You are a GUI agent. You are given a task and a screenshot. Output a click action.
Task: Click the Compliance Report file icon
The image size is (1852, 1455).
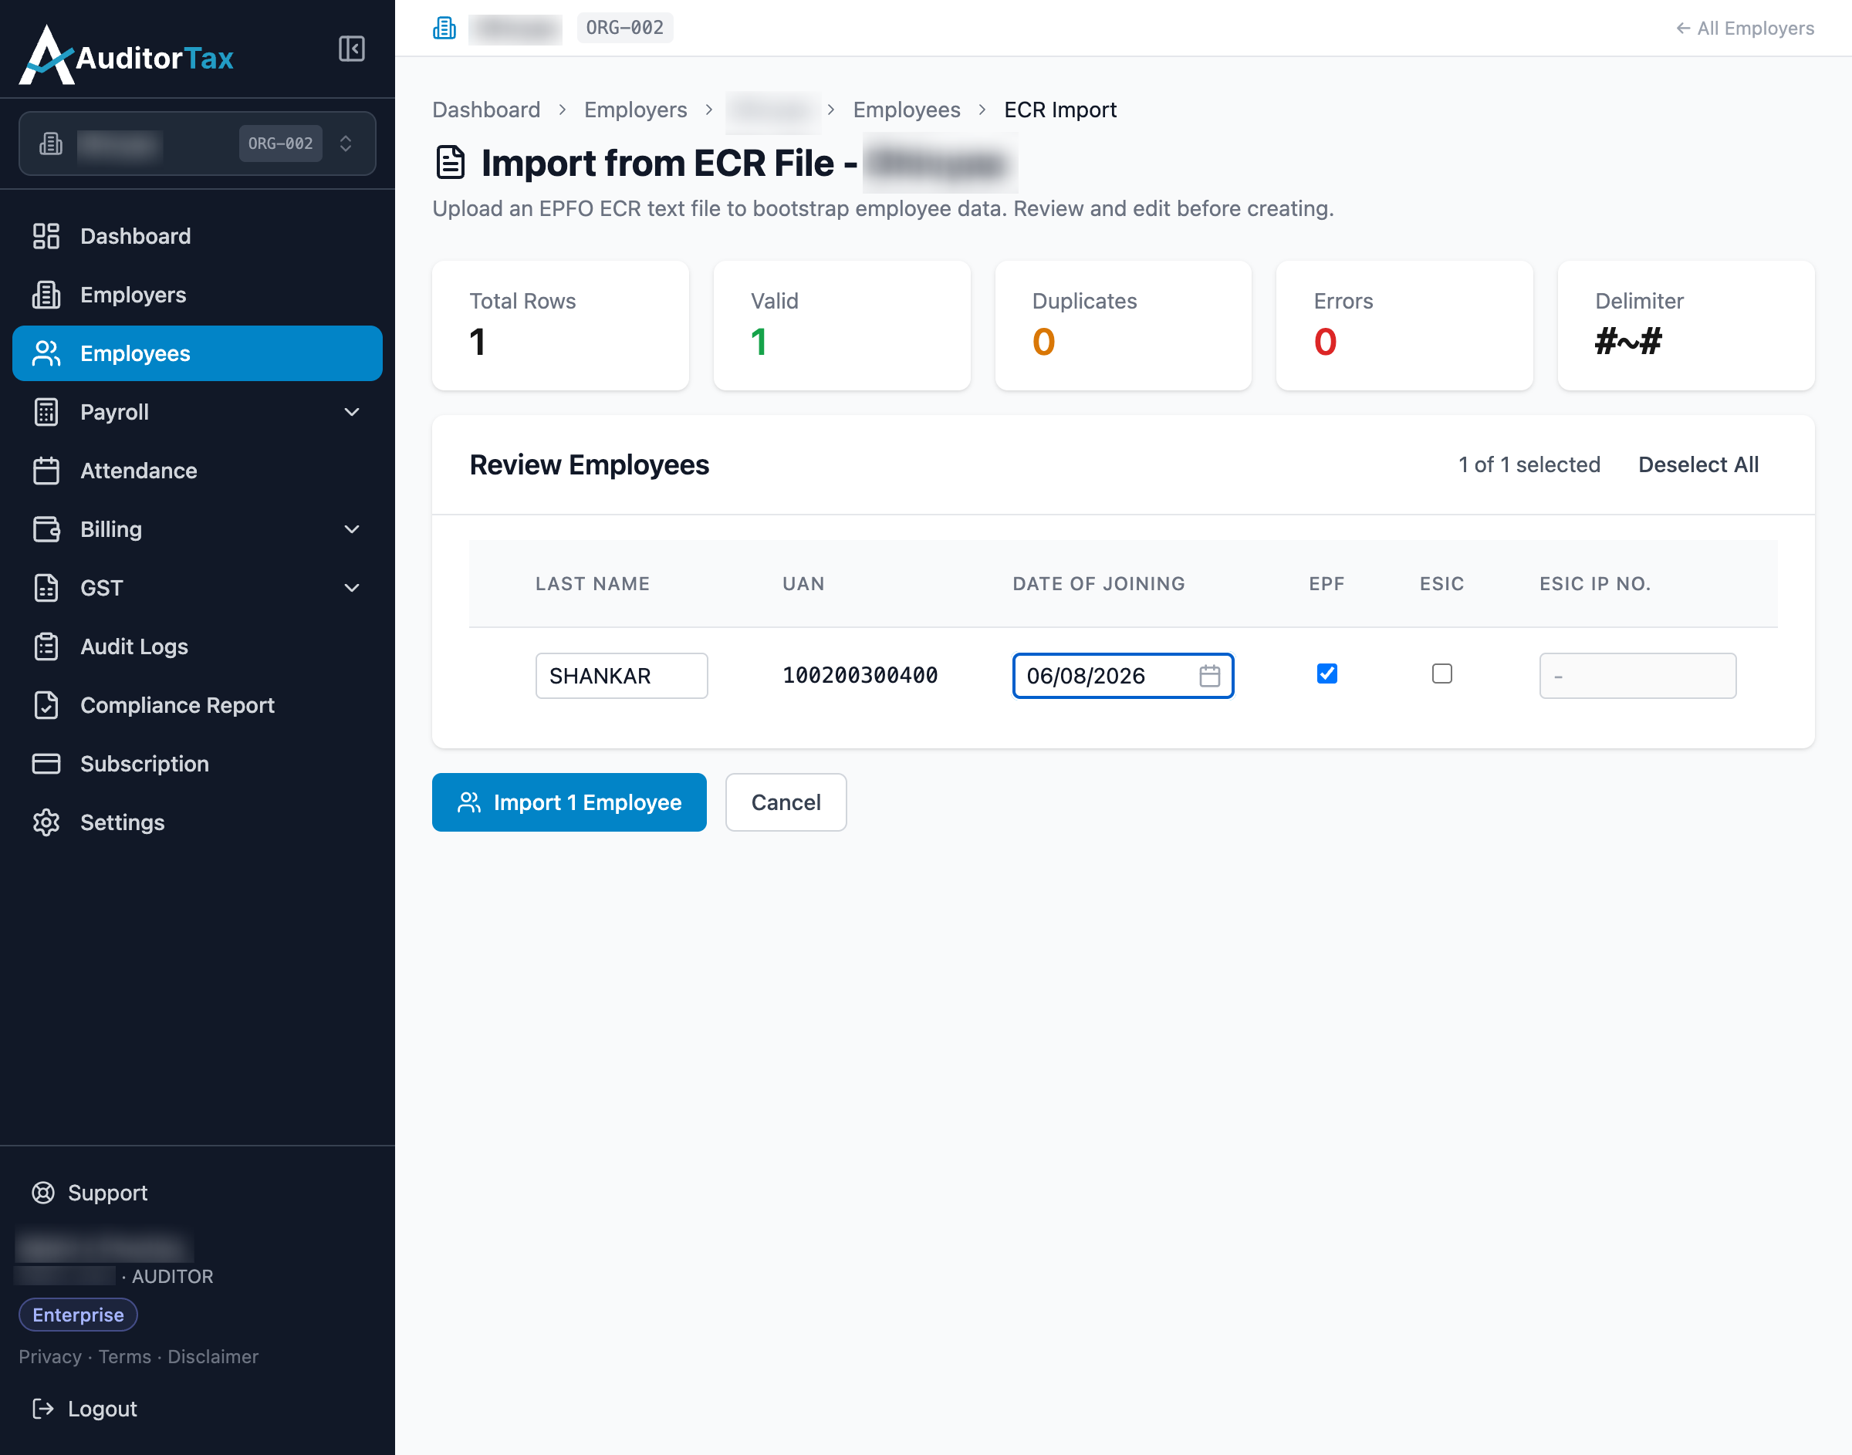(x=46, y=705)
